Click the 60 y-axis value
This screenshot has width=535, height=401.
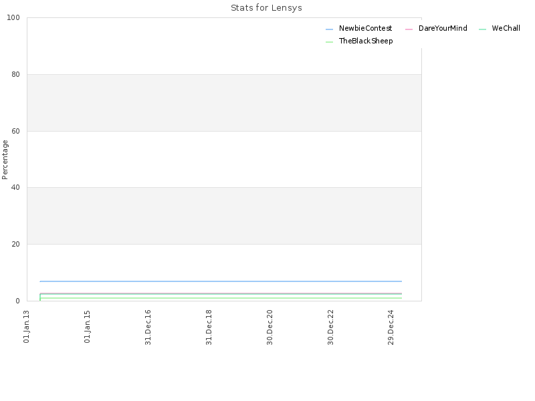tap(15, 131)
